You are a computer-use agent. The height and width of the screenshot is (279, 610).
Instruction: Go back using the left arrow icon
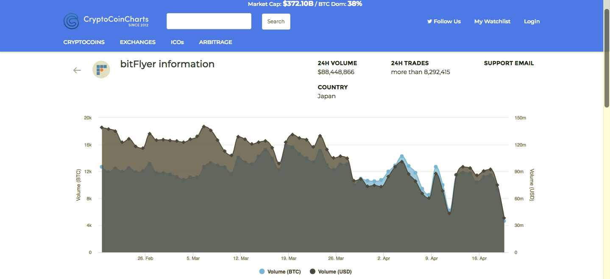click(77, 70)
